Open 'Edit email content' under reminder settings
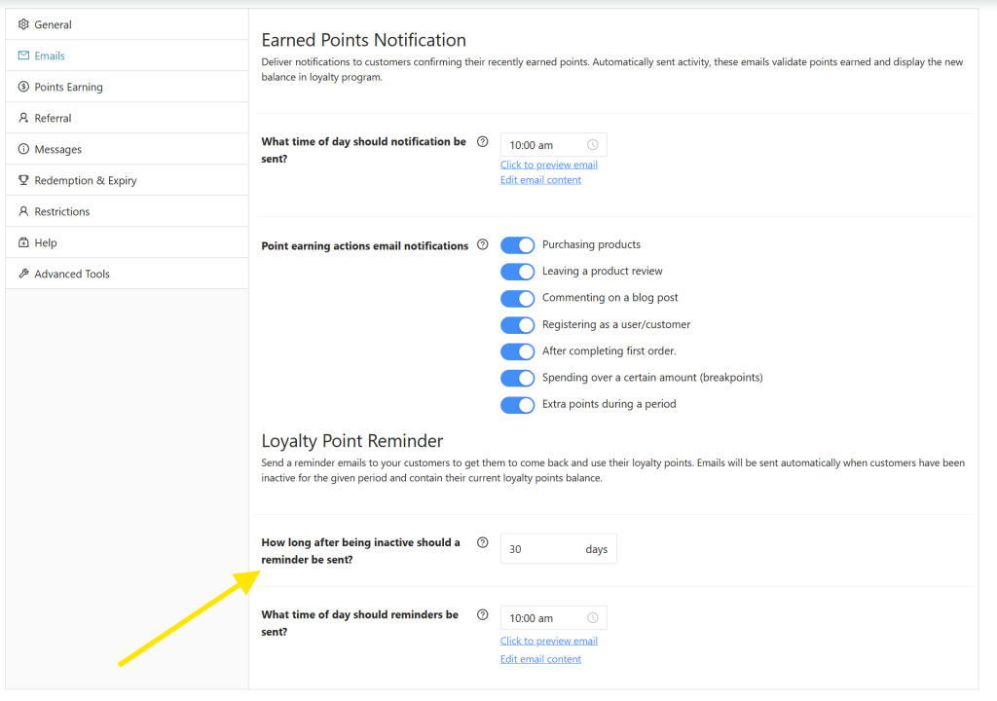 click(540, 658)
